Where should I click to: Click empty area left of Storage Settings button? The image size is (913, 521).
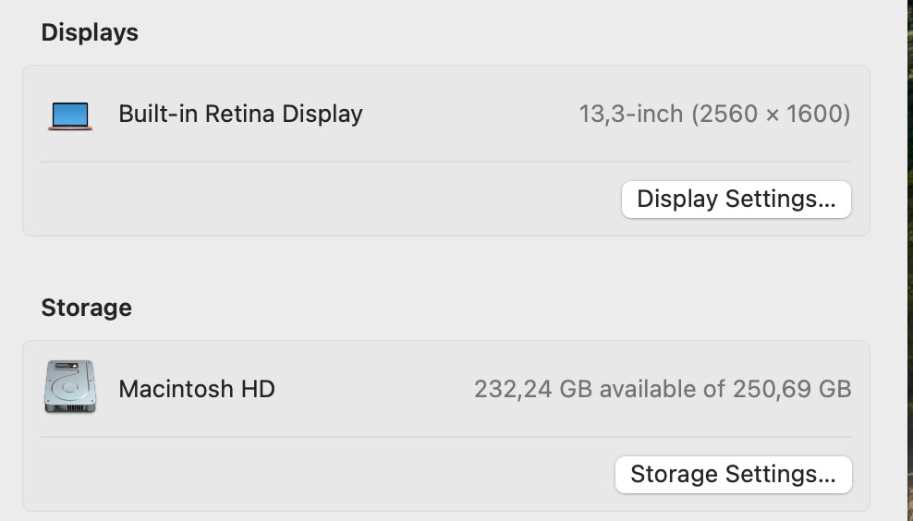pos(323,475)
